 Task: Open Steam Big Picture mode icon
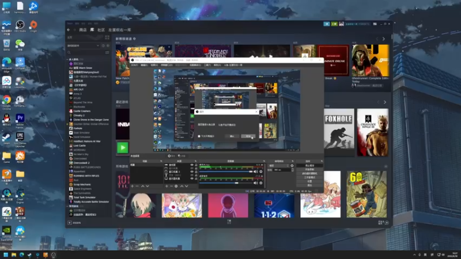coord(375,24)
